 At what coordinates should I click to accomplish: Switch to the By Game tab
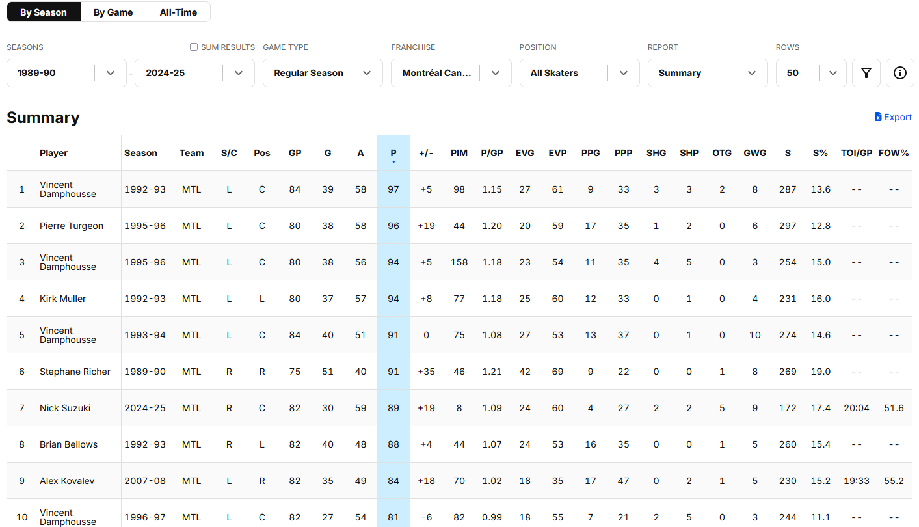coord(113,12)
